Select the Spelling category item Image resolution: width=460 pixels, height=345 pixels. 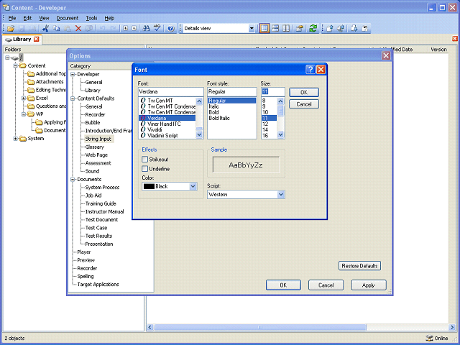(86, 276)
